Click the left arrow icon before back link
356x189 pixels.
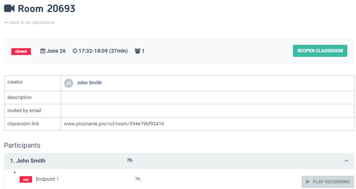6,23
